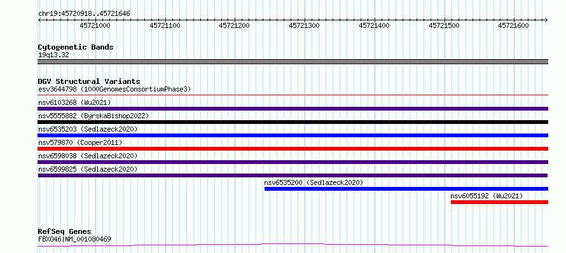Open esv3644798 (1000GenomesConsortiumPhase3) label
566x253 pixels.
(114, 89)
